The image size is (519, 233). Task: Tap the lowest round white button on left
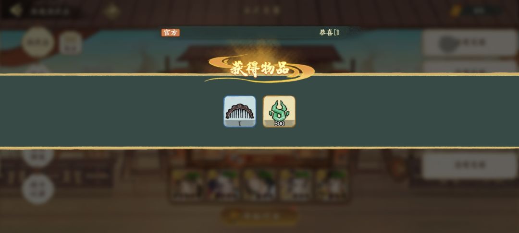(x=38, y=189)
